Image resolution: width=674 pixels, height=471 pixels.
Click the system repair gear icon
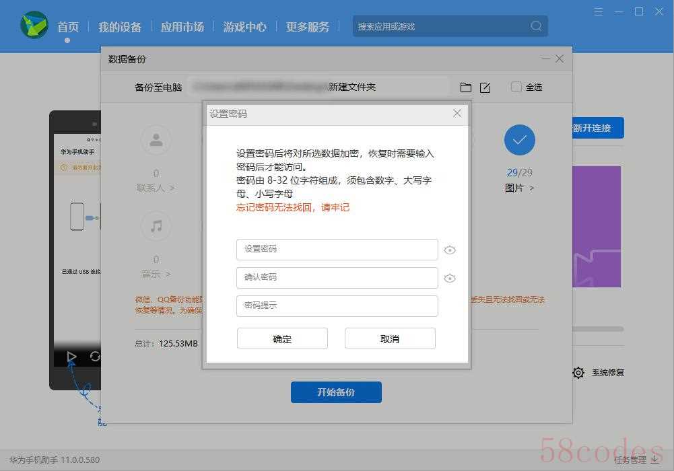tap(578, 373)
